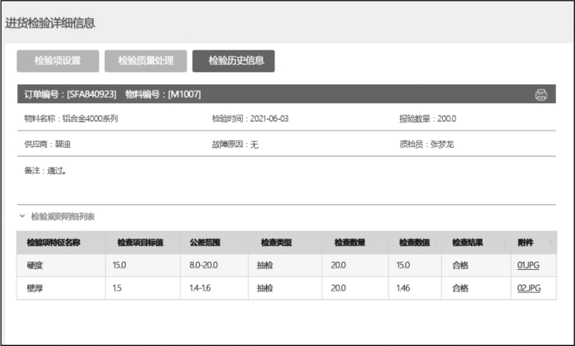The width and height of the screenshot is (575, 346).
Task: Open the 02.JPG attachment link
Action: coord(529,288)
